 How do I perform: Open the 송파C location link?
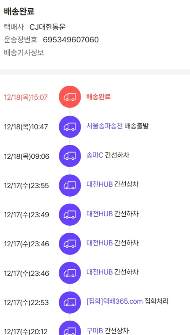[x=95, y=155]
